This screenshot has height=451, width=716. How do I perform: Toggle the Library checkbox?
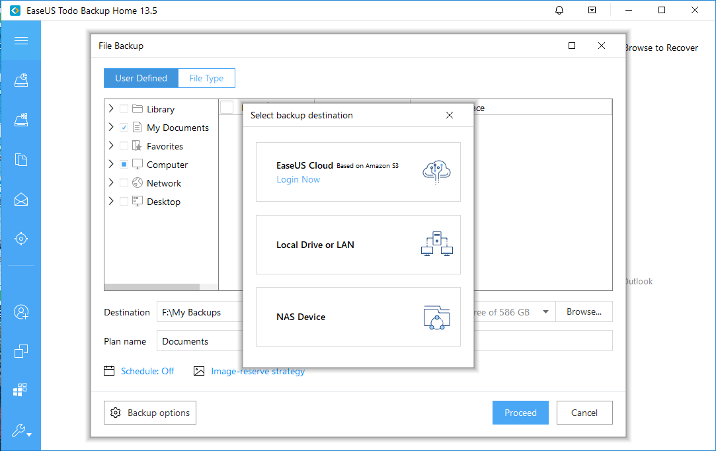124,109
